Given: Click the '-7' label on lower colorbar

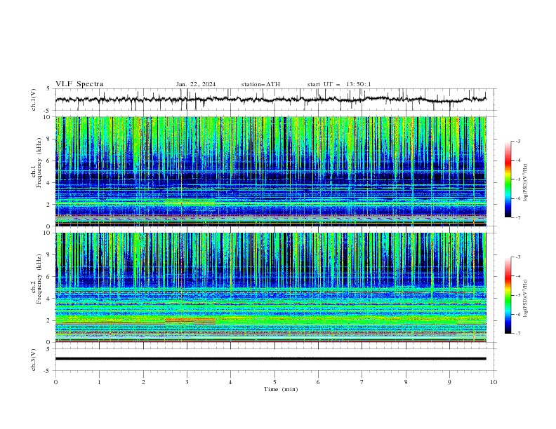Looking at the screenshot, I should tap(517, 334).
